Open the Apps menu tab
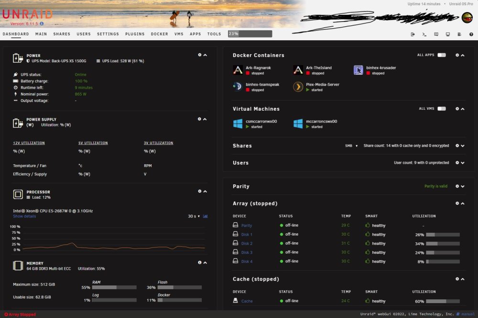This screenshot has width=478, height=318. [195, 34]
